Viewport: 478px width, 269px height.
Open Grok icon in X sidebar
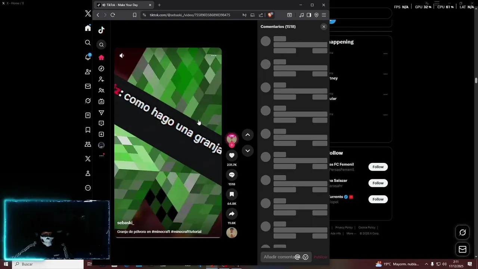(88, 101)
